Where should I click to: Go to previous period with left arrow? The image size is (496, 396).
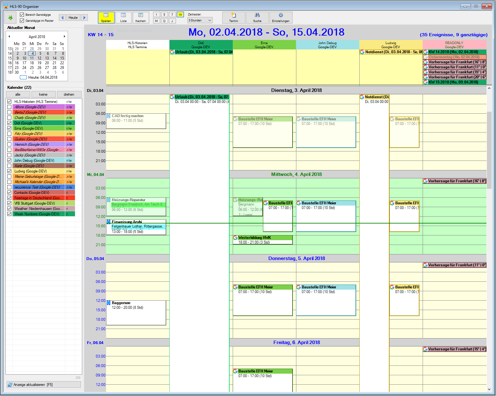click(x=62, y=18)
